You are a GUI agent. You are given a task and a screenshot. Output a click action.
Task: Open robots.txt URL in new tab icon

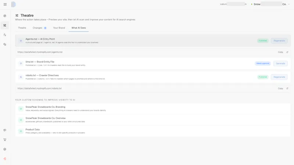point(287,88)
